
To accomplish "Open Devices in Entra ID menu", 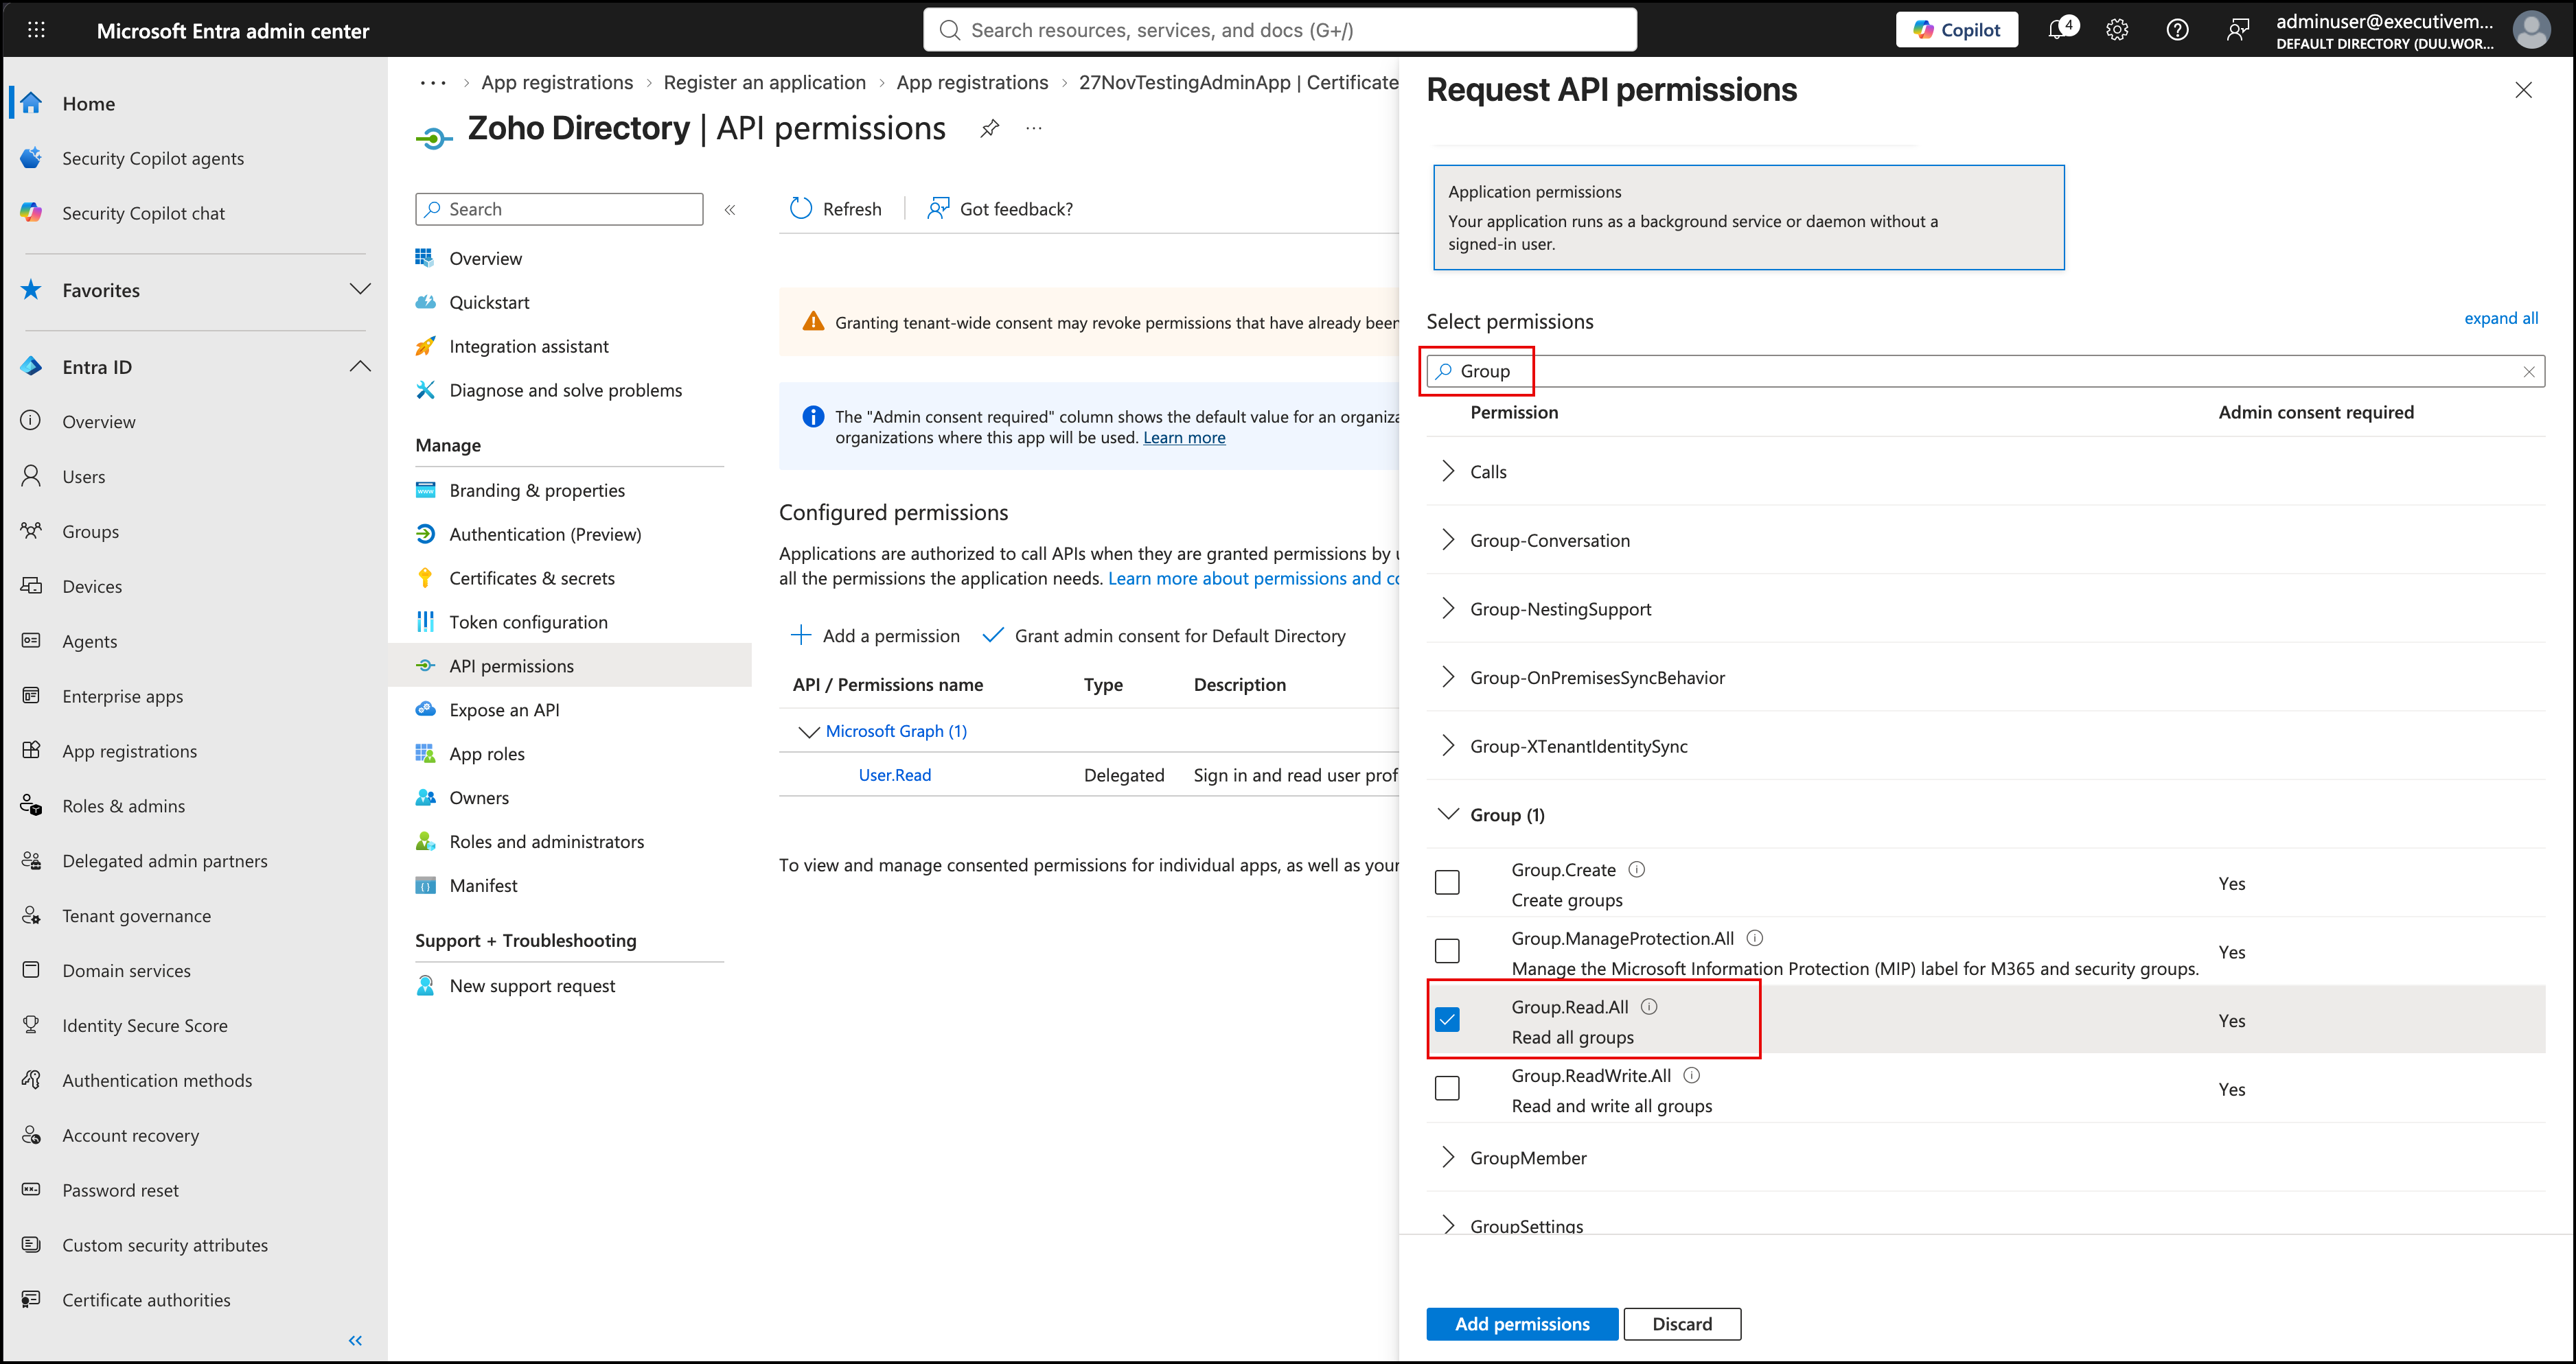I will 92,587.
